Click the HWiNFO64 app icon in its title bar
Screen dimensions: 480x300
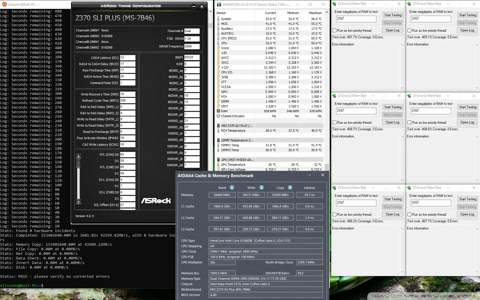tap(219, 4)
